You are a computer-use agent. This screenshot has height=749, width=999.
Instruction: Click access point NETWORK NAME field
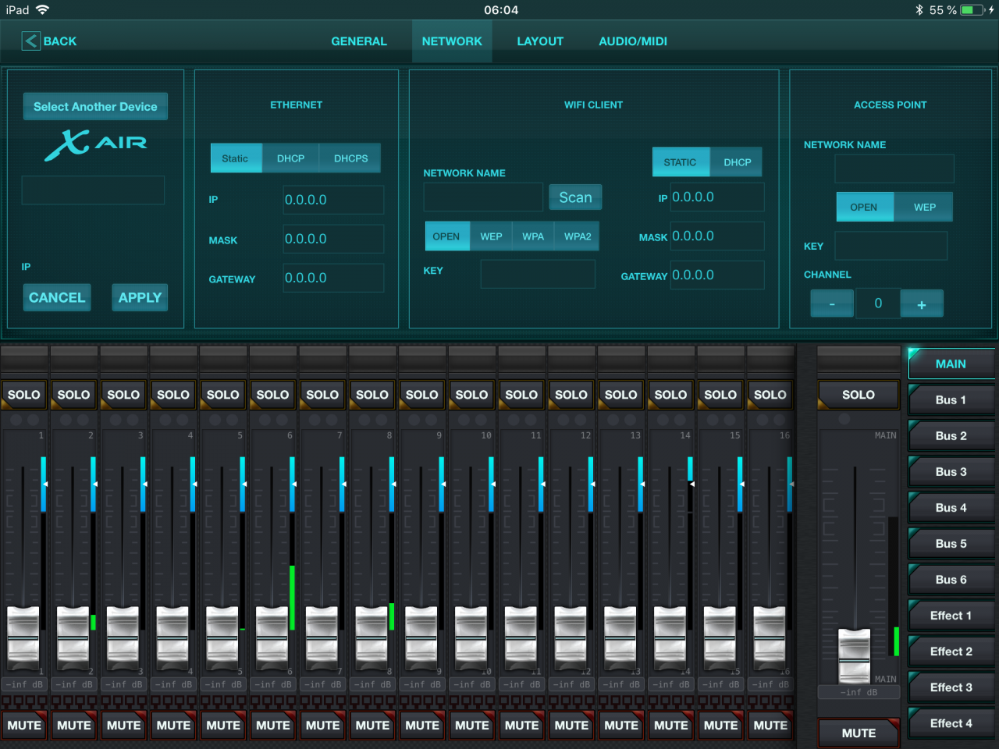pyautogui.click(x=894, y=169)
